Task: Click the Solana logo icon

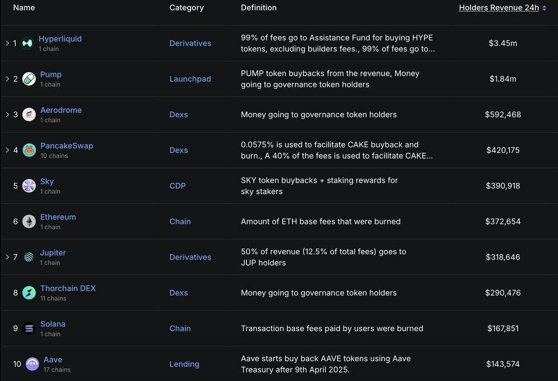Action: point(29,328)
